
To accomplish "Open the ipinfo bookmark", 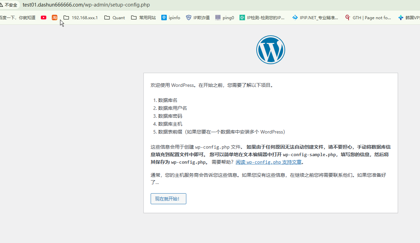I will click(x=171, y=18).
